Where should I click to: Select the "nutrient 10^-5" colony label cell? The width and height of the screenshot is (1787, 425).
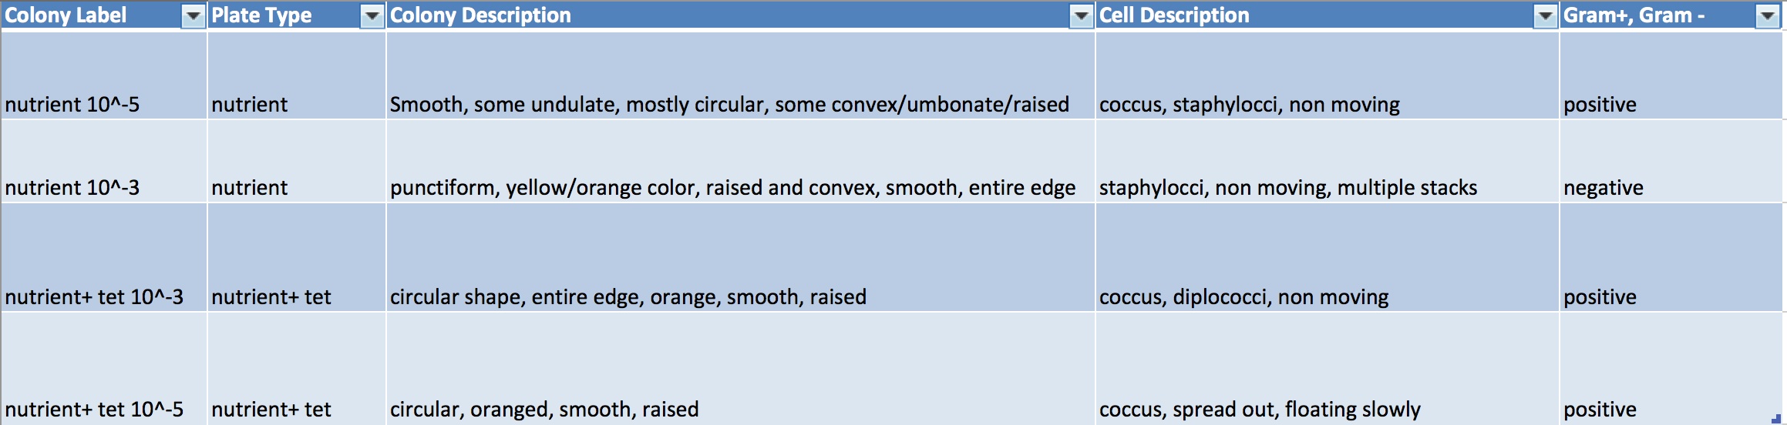[x=72, y=104]
